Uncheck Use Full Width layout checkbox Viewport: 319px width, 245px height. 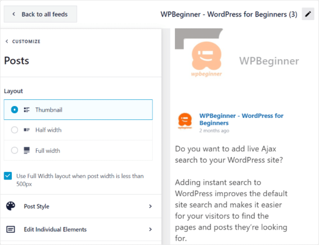point(8,176)
